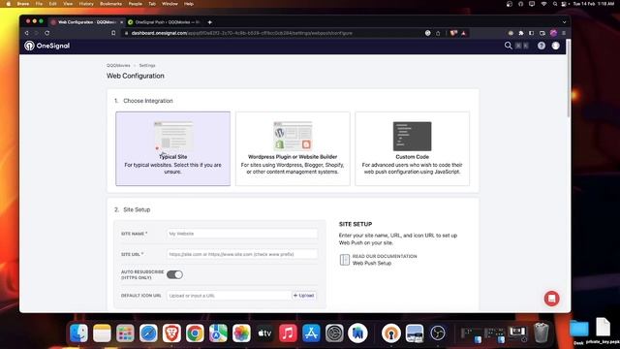The height and width of the screenshot is (349, 620).
Task: Reload the page with the refresh icon
Action: tap(47, 33)
